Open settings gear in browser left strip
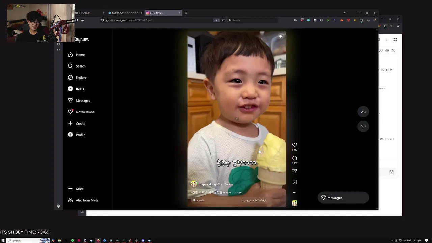 click(58, 206)
